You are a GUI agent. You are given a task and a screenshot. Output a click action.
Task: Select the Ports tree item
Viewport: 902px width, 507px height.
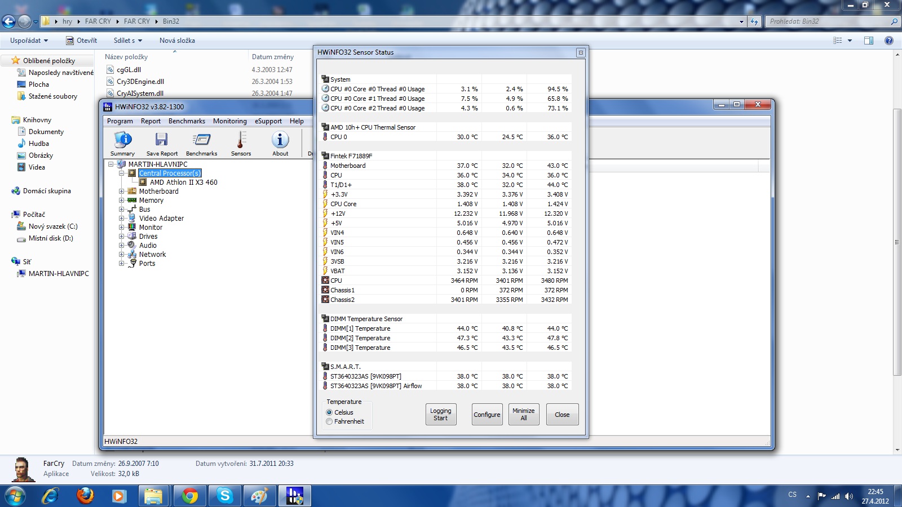pyautogui.click(x=147, y=264)
